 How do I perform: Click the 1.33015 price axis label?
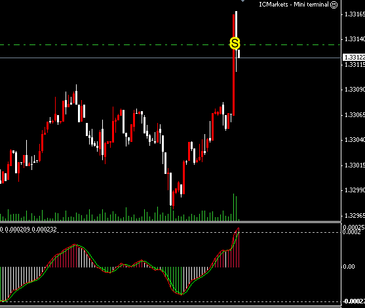pyautogui.click(x=355, y=165)
